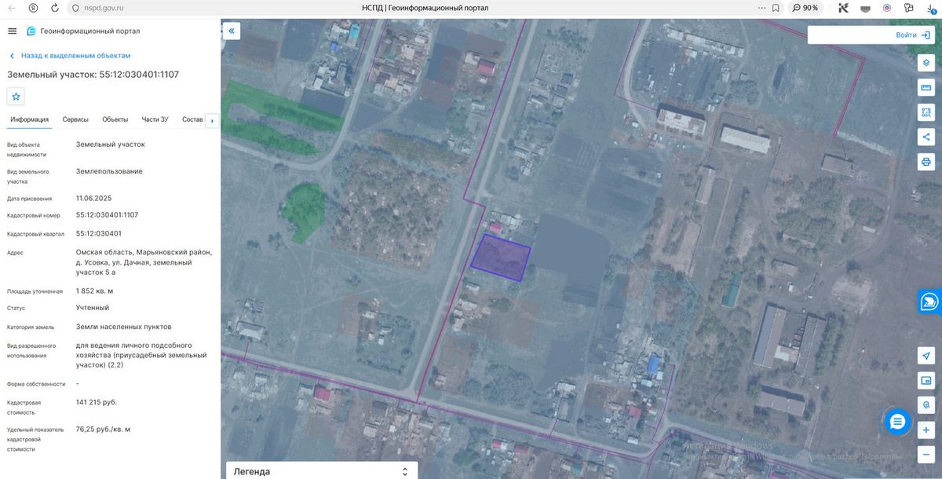This screenshot has width=942, height=479.
Task: Open the hamburger main menu
Action: [12, 31]
